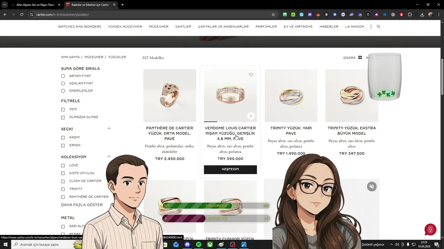
Task: Click the page vertical scrollbar
Action: tap(442, 76)
